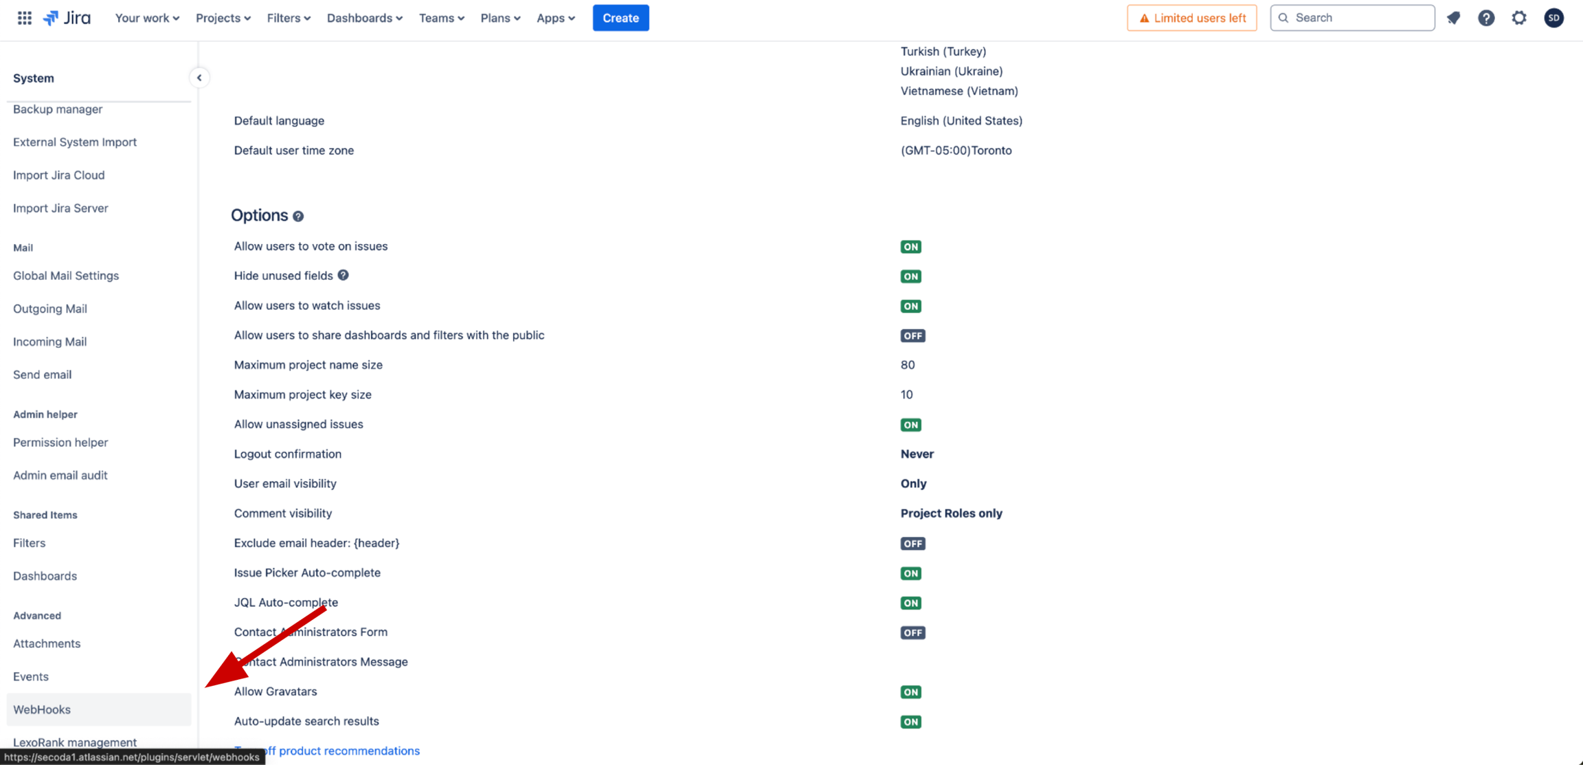Click ON badge for Allow Gravatars
Image resolution: width=1583 pixels, height=765 pixels.
[910, 692]
